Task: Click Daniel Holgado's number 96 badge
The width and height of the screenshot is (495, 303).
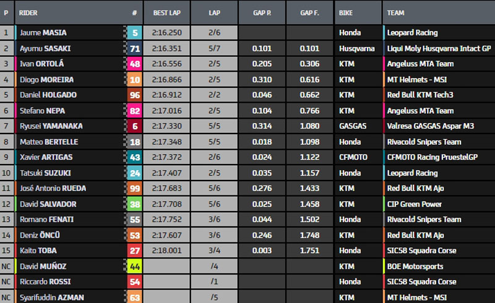Action: click(134, 95)
